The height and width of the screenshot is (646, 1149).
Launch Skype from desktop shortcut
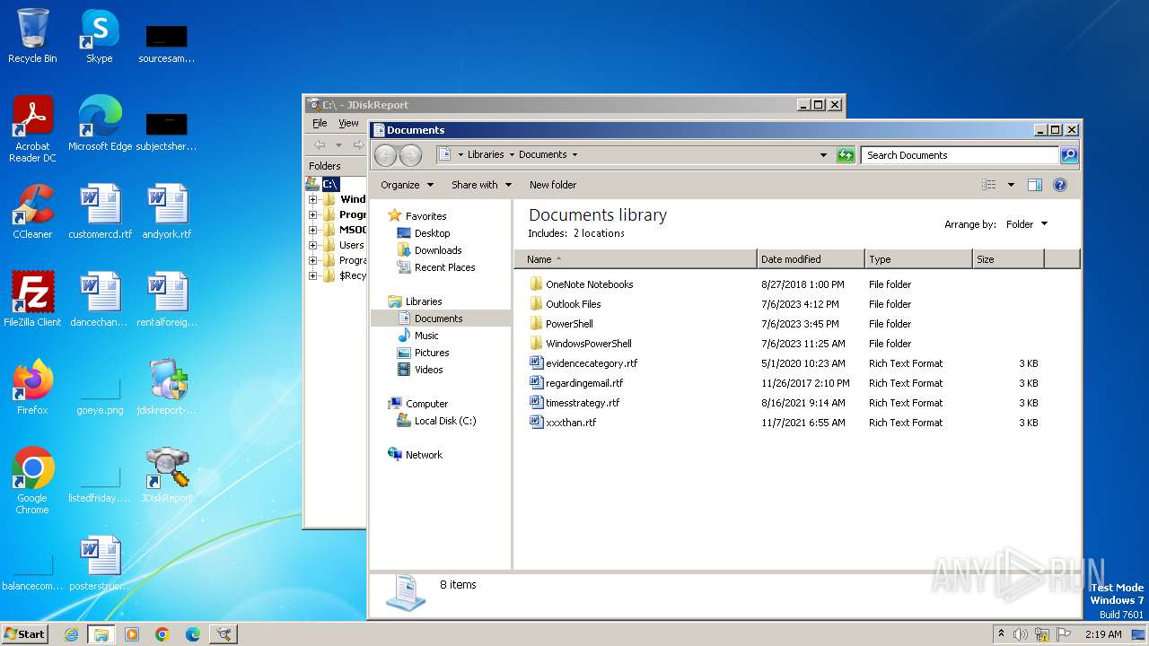point(99,36)
